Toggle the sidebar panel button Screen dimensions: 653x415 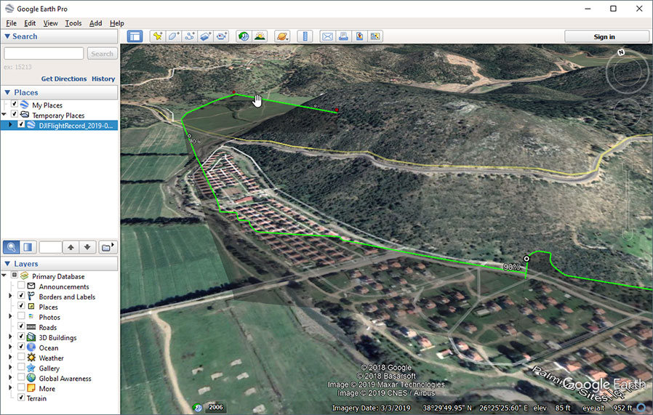click(x=135, y=36)
